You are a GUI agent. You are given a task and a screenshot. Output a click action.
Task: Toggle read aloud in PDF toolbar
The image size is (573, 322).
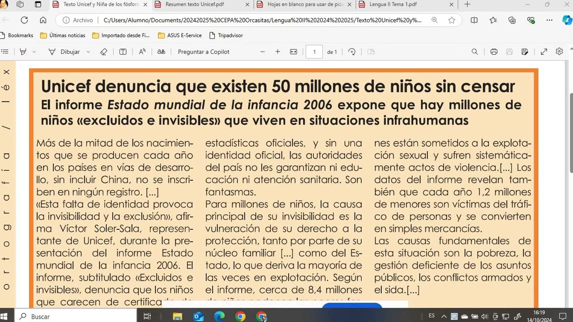(142, 52)
